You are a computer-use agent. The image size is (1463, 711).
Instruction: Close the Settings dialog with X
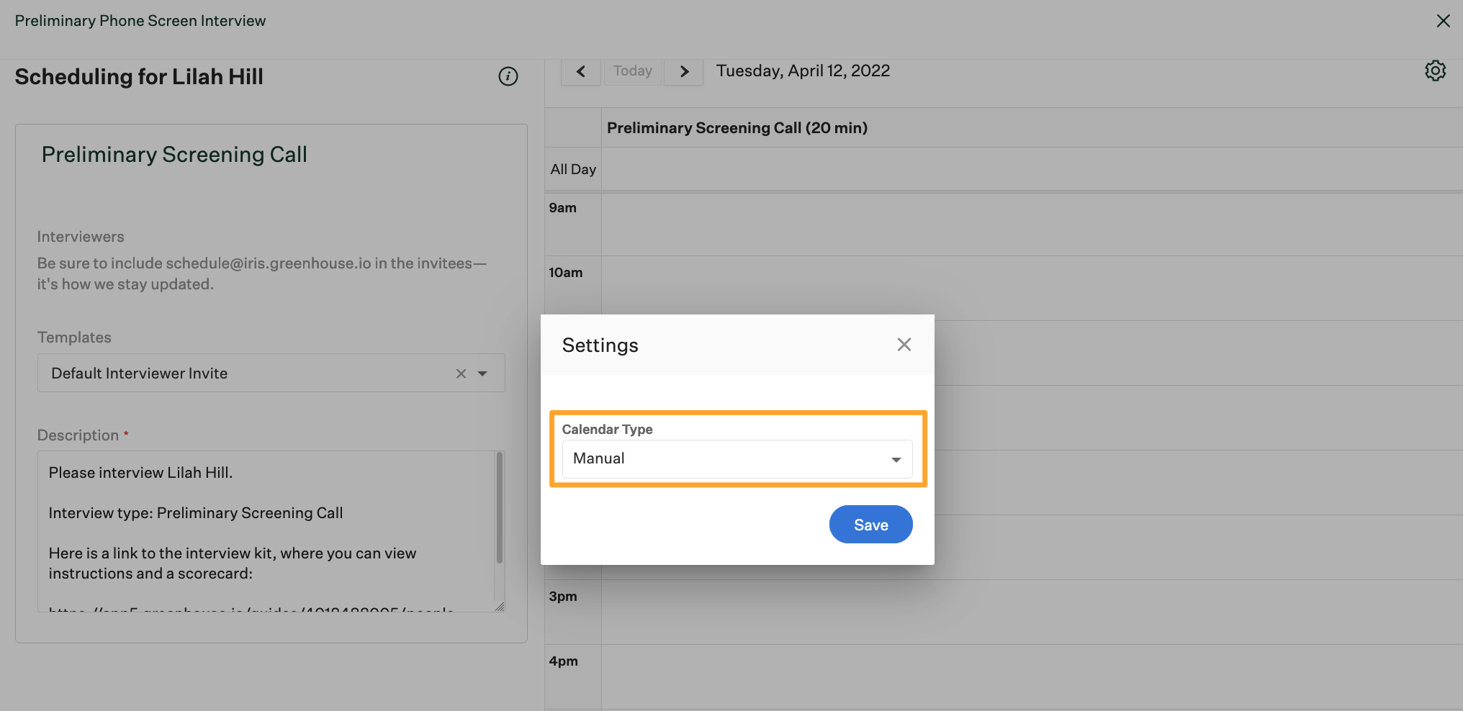904,345
